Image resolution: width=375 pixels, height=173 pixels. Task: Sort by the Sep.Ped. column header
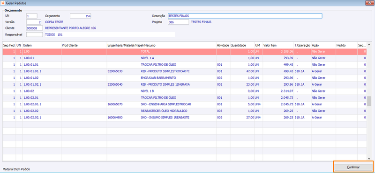[9, 45]
